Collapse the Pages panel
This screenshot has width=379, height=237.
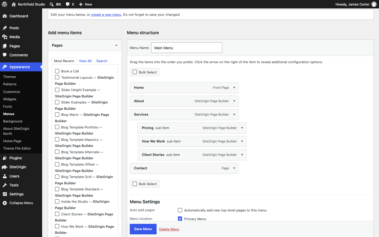(116, 45)
